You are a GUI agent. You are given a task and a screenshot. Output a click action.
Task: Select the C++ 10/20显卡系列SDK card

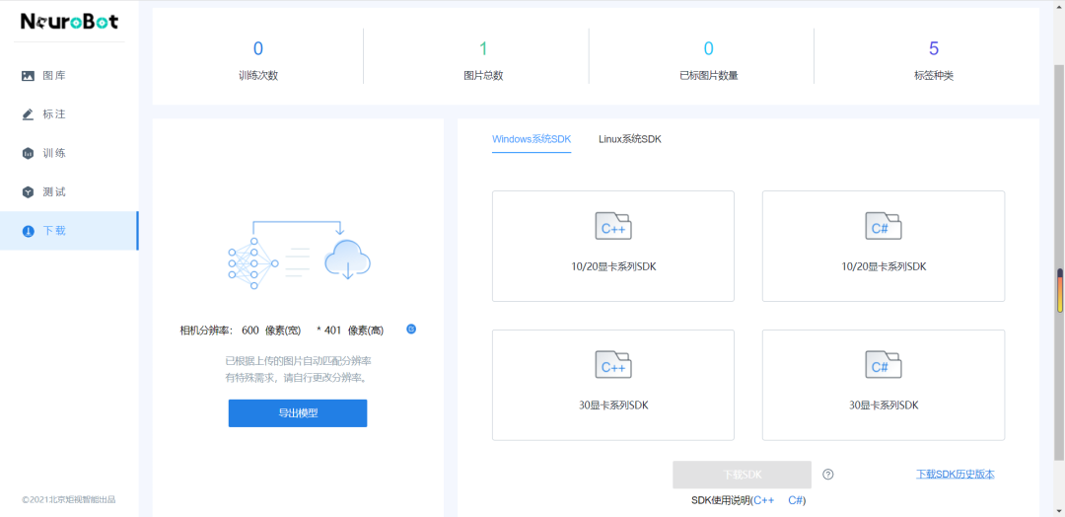(x=612, y=246)
